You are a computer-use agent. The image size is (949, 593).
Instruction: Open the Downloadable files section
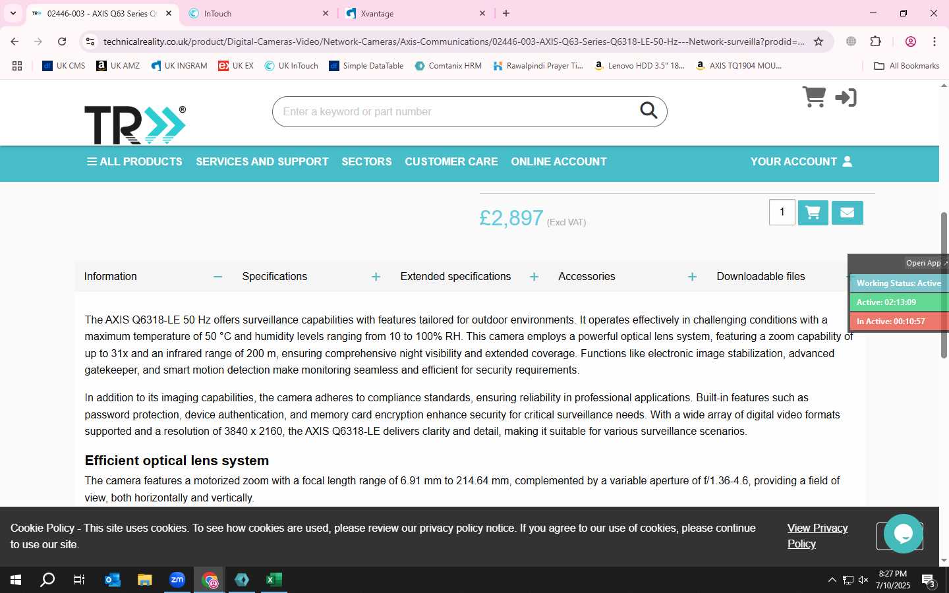click(761, 277)
